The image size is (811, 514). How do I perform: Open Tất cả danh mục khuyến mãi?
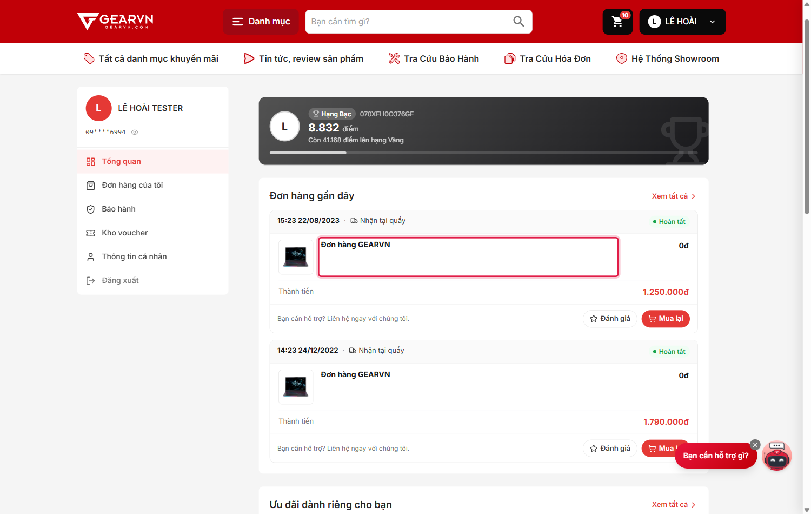pyautogui.click(x=151, y=58)
